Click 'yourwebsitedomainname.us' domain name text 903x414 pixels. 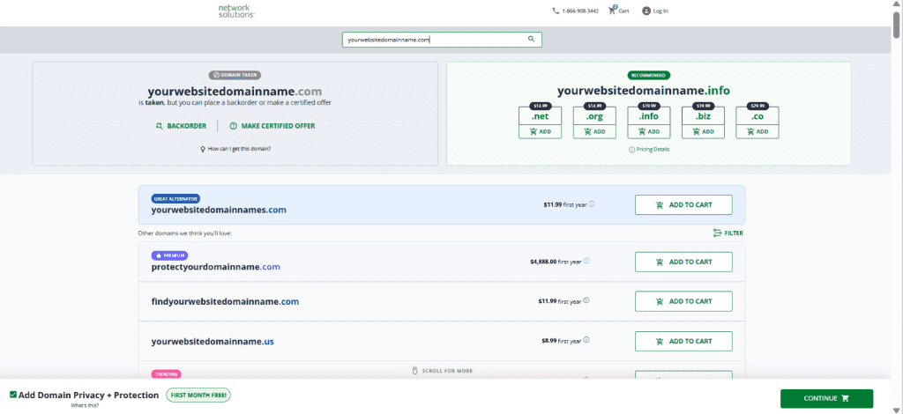coord(213,342)
